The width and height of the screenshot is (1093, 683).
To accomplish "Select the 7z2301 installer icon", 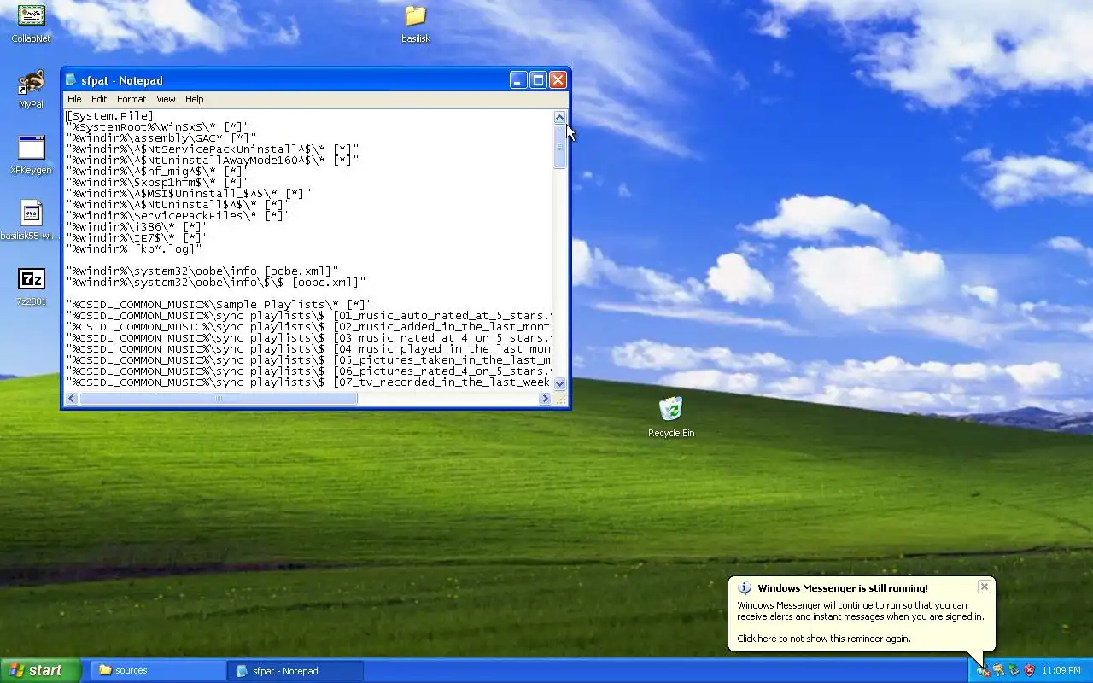I will pyautogui.click(x=31, y=286).
